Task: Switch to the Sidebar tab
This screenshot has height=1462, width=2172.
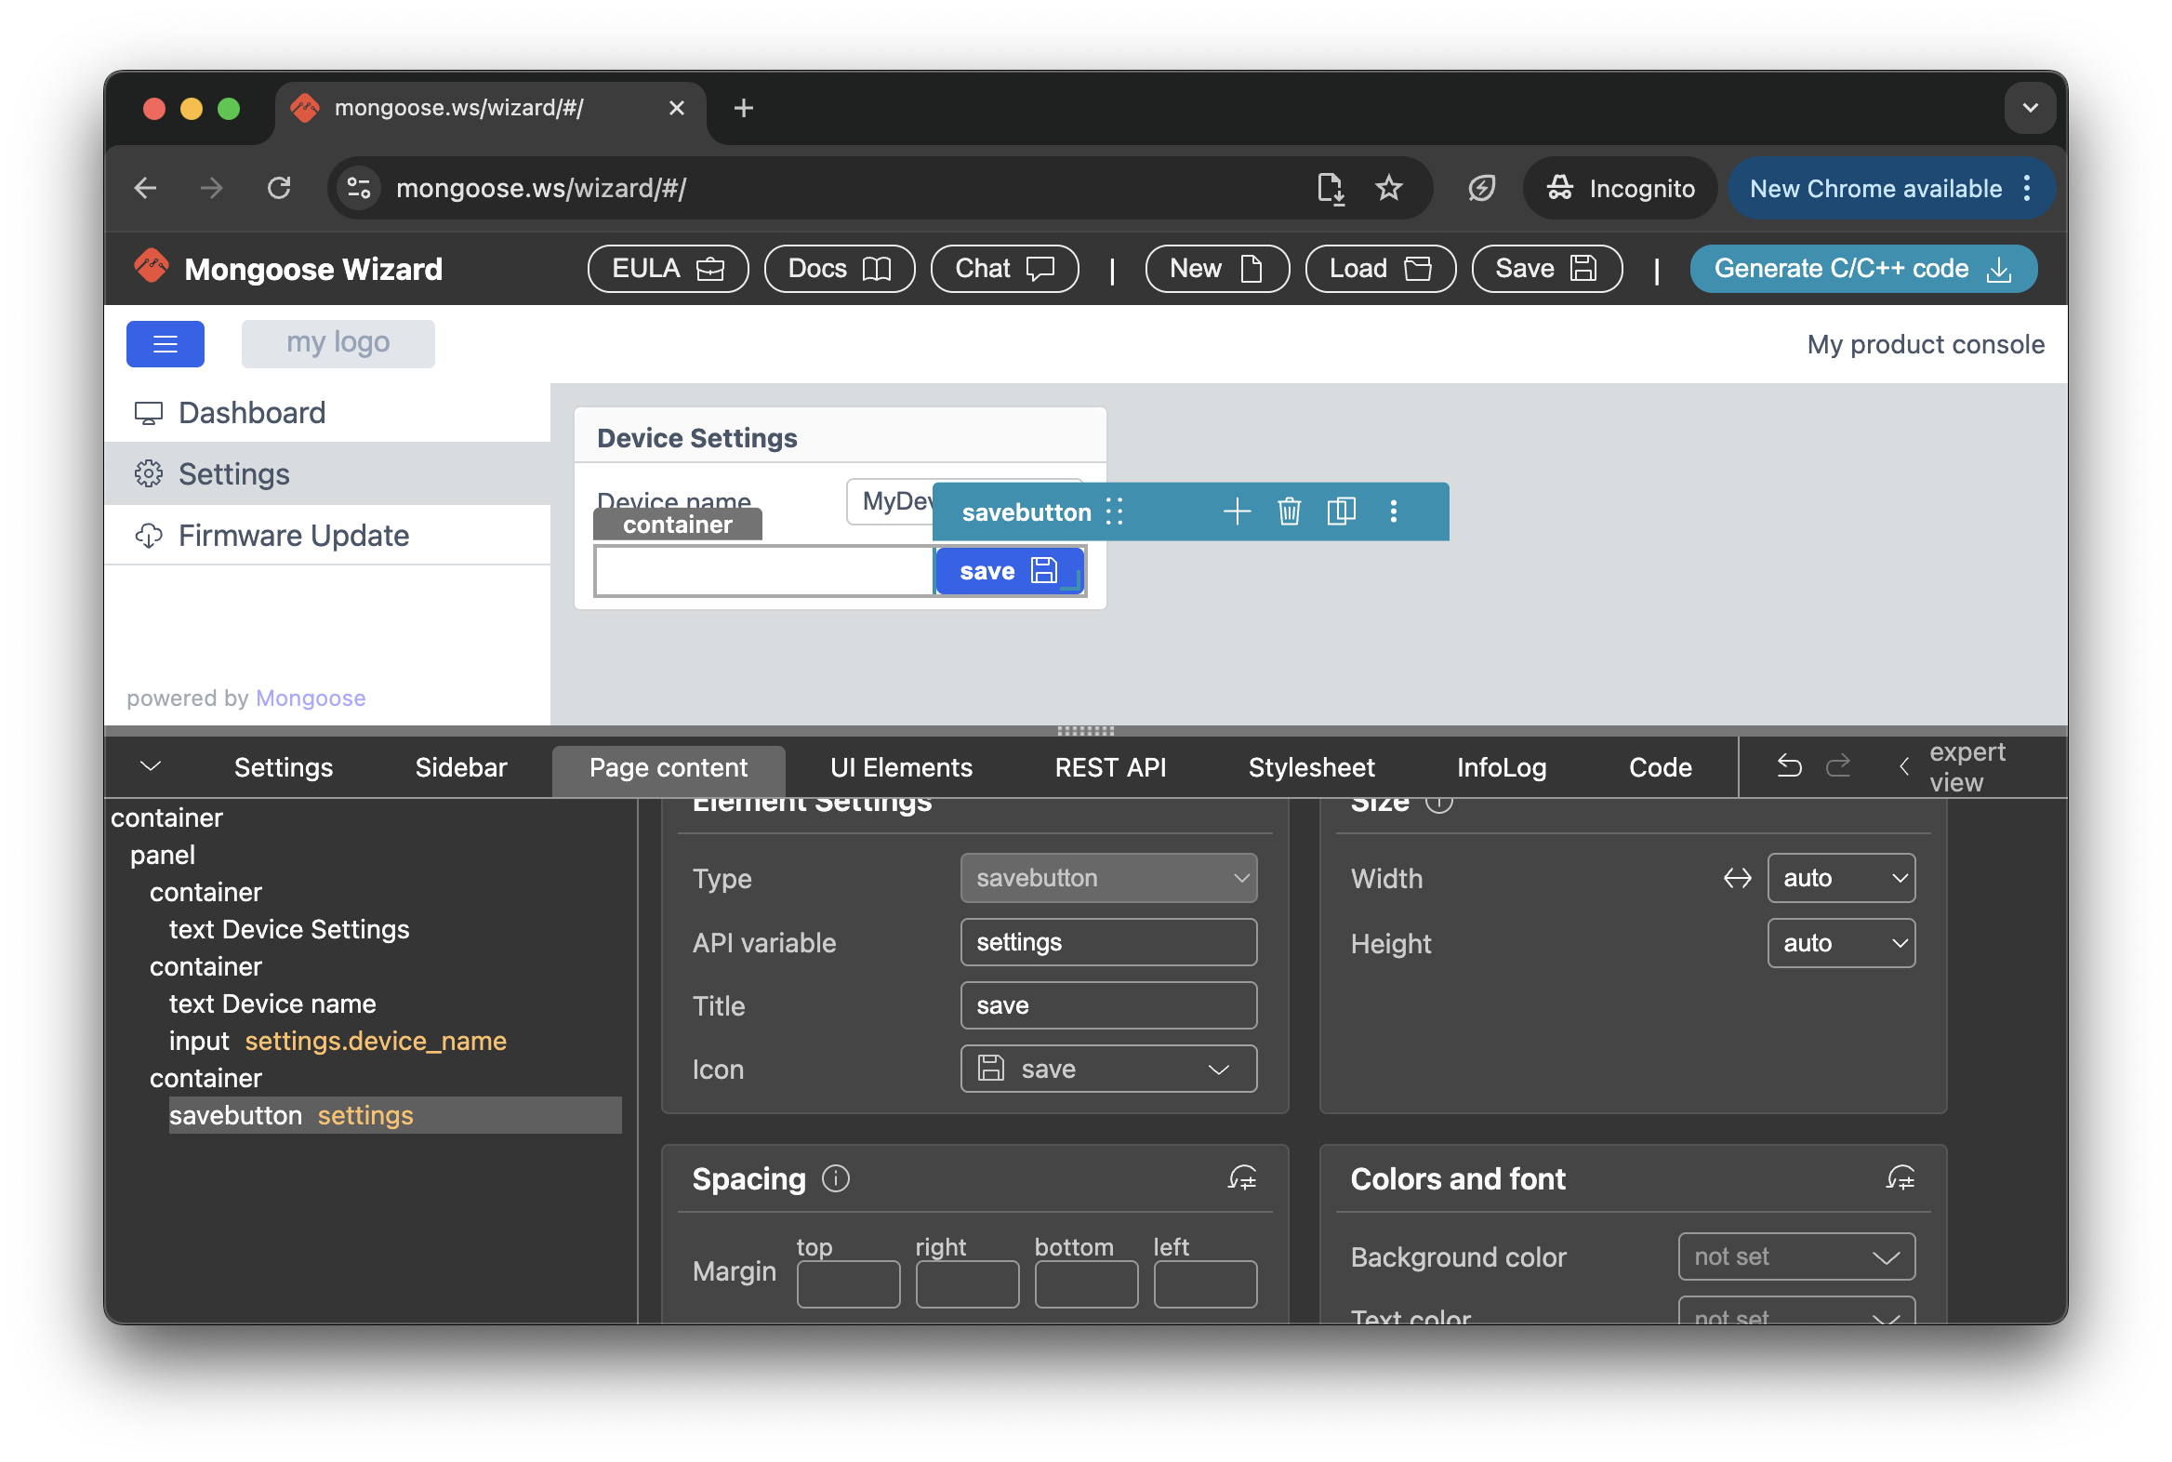Action: click(460, 767)
